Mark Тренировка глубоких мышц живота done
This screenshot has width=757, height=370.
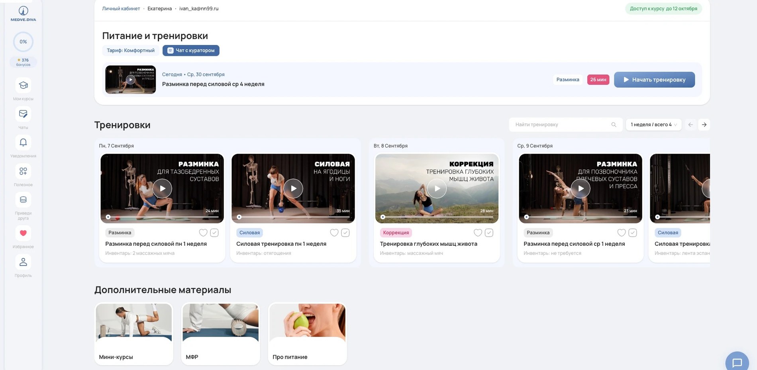489,233
